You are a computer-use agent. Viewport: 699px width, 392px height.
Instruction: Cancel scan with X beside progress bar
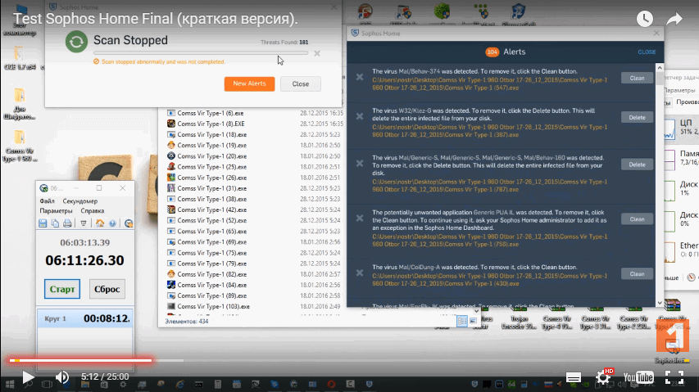(317, 53)
